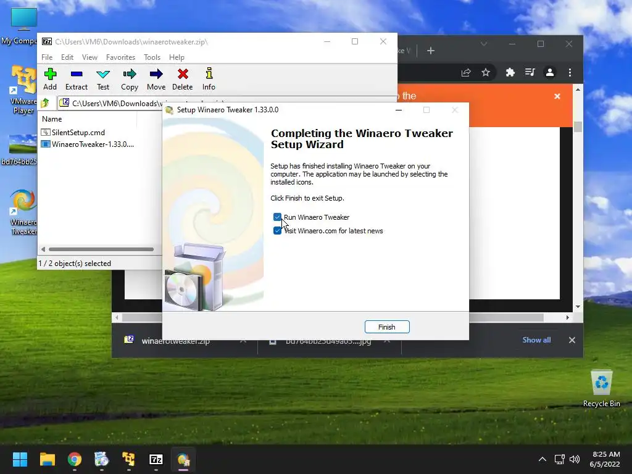Open the Winaero Tweaker desktop shortcut
Screen dimensions: 632x474
point(23,212)
